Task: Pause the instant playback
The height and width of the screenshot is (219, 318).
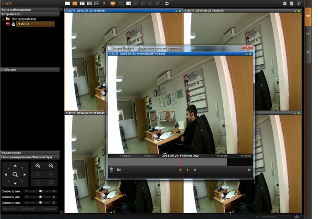Action: pyautogui.click(x=180, y=170)
